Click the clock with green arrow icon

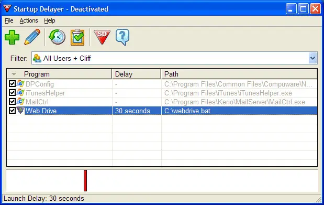point(57,37)
